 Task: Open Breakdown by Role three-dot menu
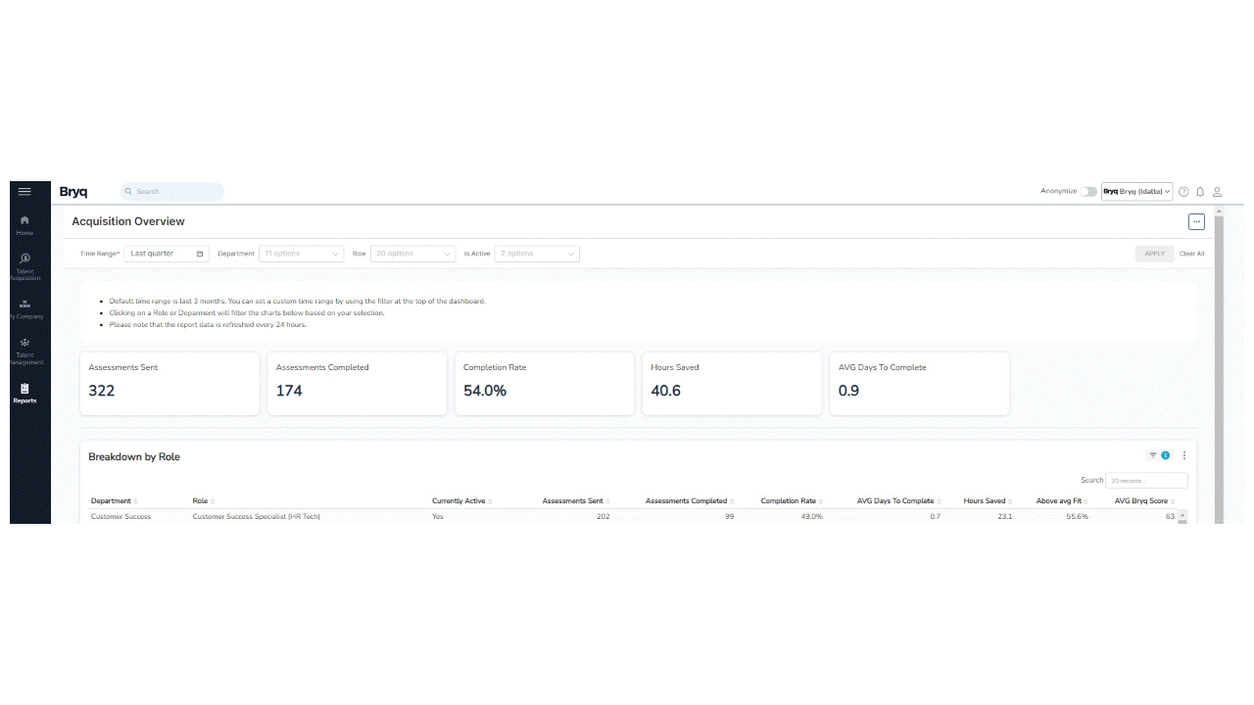pyautogui.click(x=1184, y=455)
